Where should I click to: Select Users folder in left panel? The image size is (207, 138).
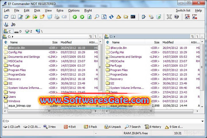coord(12,97)
